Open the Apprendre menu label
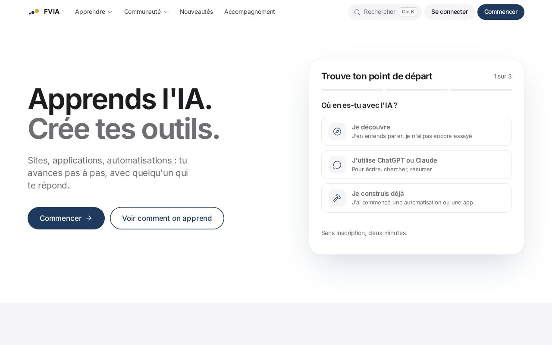Viewport: 552px width, 345px height. pyautogui.click(x=90, y=12)
